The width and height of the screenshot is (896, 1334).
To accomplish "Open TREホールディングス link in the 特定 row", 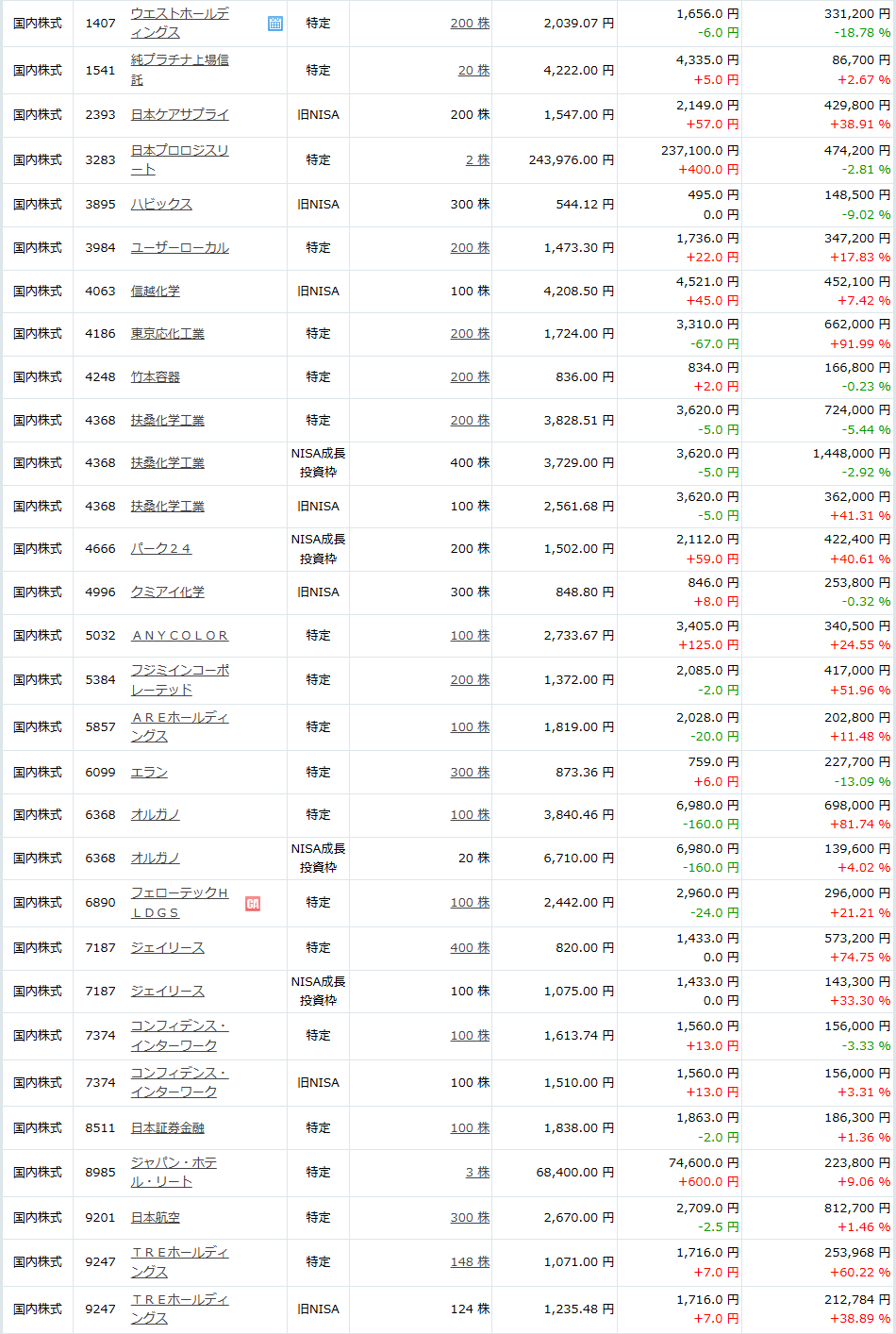I will pos(179,1261).
